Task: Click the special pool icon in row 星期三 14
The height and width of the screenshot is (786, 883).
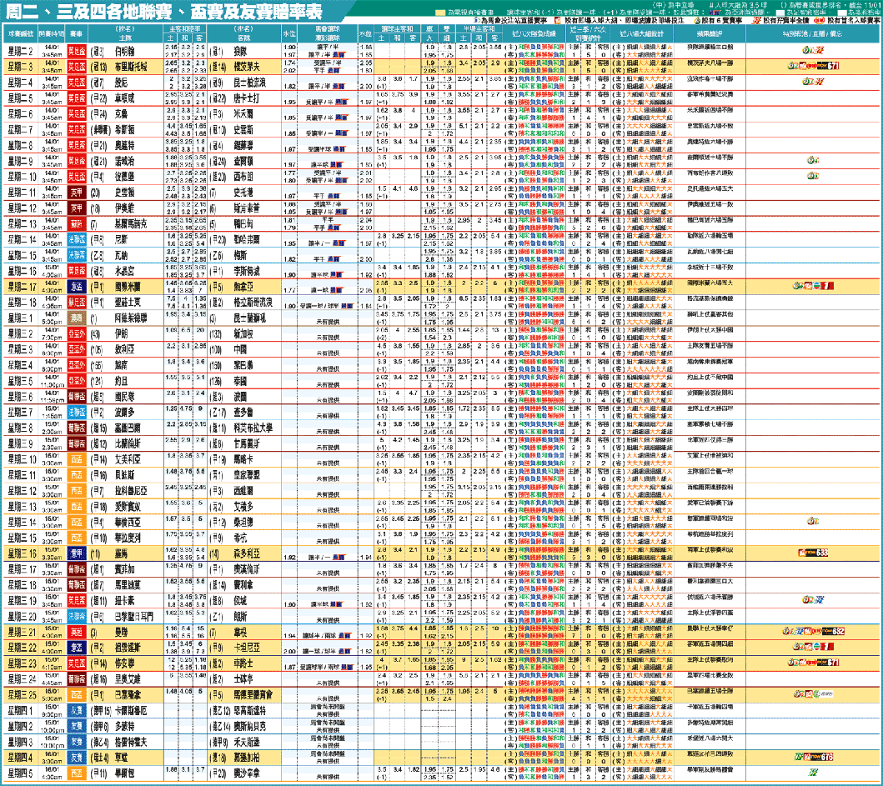Action: [813, 521]
